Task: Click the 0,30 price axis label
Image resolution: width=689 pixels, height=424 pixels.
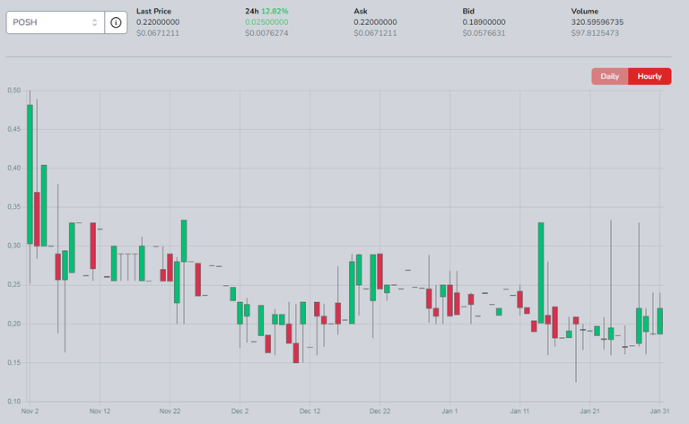Action: [x=14, y=246]
